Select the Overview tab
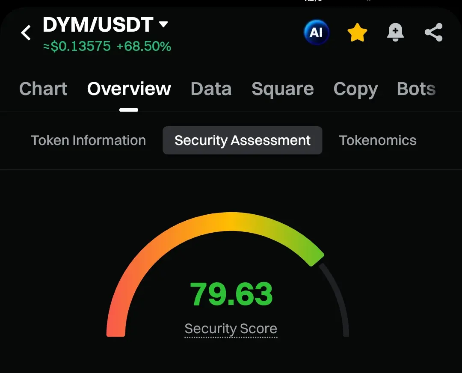 coord(129,89)
